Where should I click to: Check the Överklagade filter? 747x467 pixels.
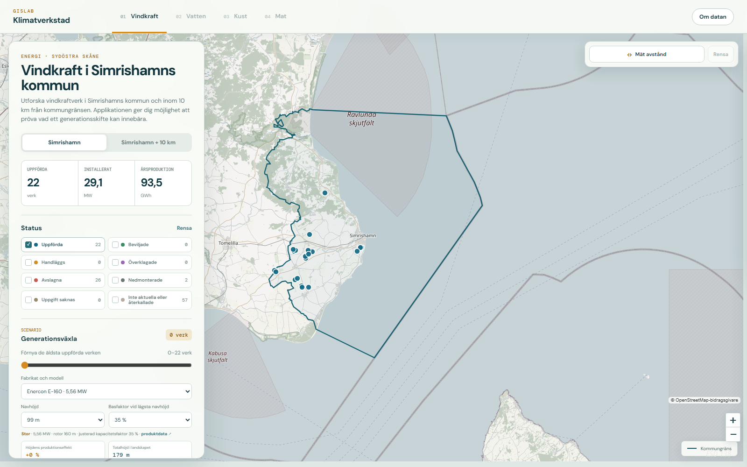point(115,262)
